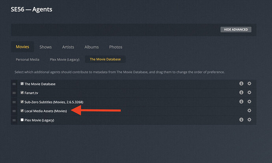This screenshot has height=163, width=272.
Task: Show info for Fanart.tv agent
Action: point(241,92)
